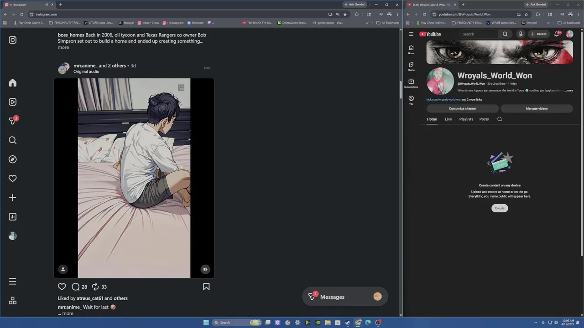Open Steam from the taskbar
The image size is (584, 328).
tap(348, 323)
